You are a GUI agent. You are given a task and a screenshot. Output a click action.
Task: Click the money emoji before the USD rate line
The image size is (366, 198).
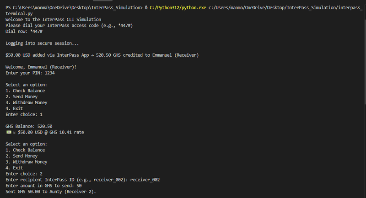9,132
